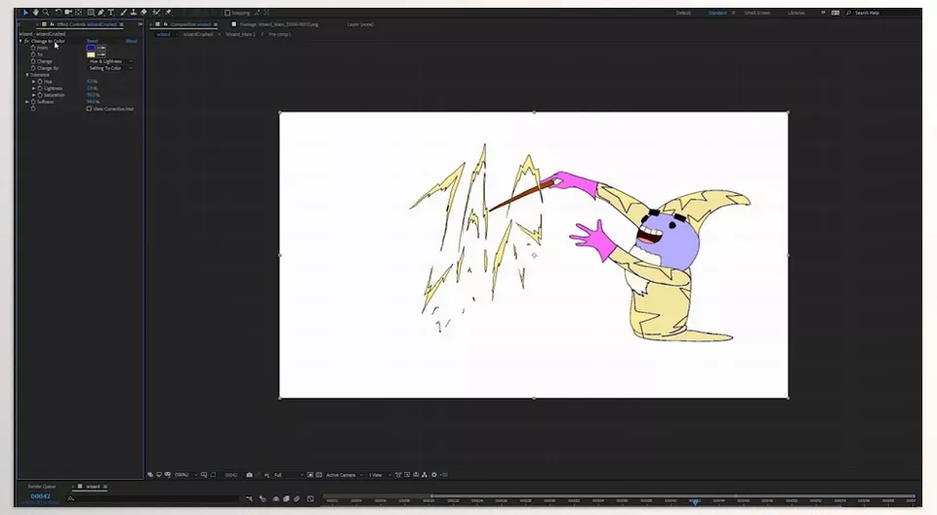Show more workspaces with double chevron

(x=823, y=13)
